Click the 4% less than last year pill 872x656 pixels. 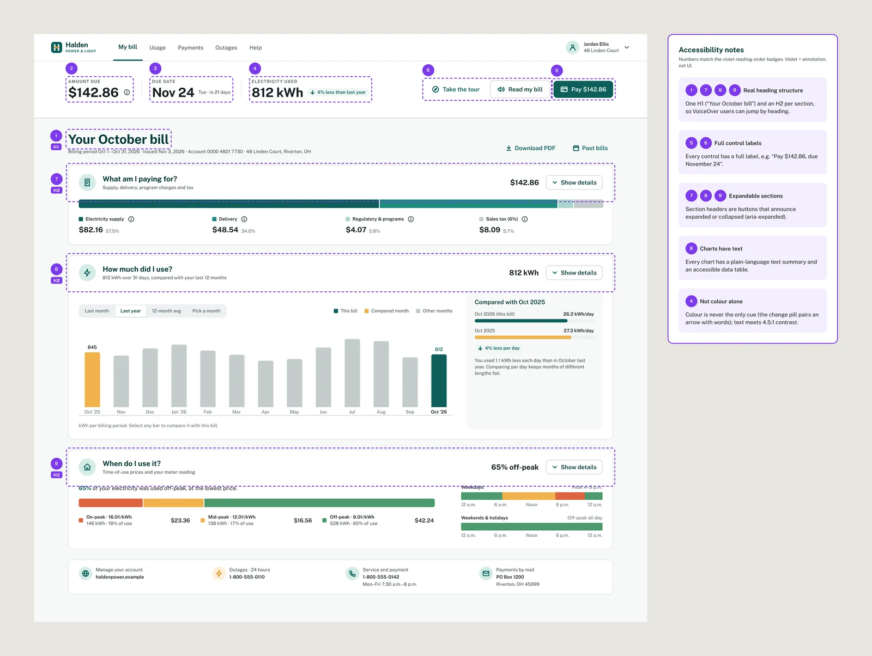[338, 93]
